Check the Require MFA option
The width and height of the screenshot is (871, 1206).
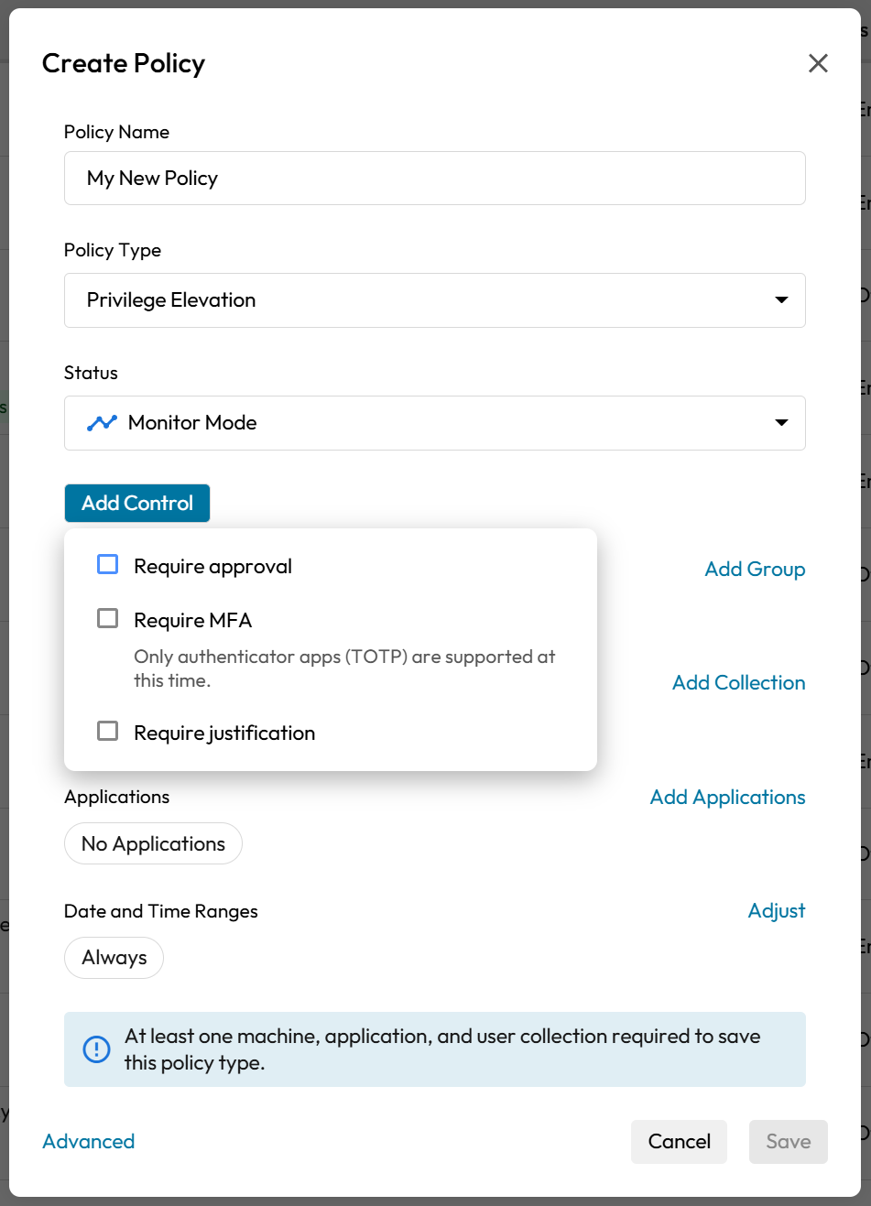coord(108,619)
